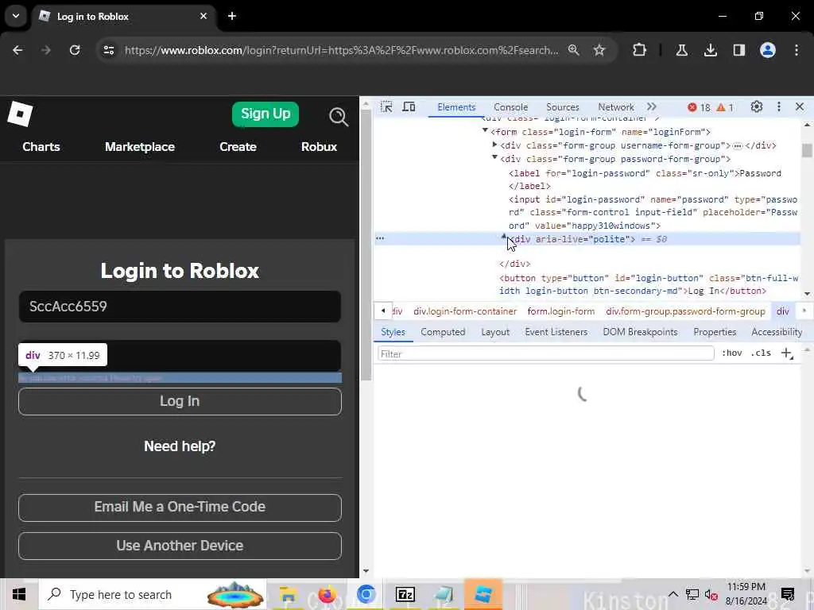Viewport: 814px width, 610px height.
Task: Close the Log in to Roblox tab
Action: tap(203, 16)
